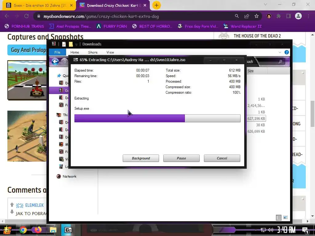This screenshot has width=315, height=236.
Task: Open Chrome from the taskbar
Action: (23, 230)
